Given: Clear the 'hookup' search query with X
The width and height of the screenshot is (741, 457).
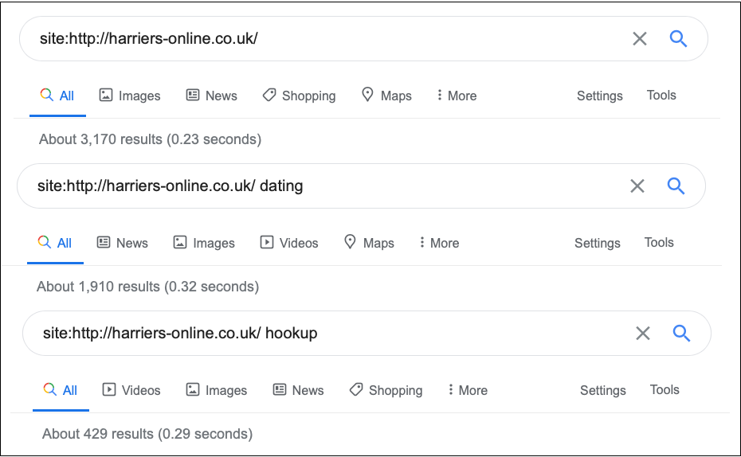Looking at the screenshot, I should [643, 334].
